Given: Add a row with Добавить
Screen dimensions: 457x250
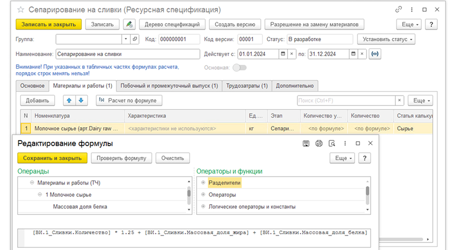Looking at the screenshot, I should (38, 100).
